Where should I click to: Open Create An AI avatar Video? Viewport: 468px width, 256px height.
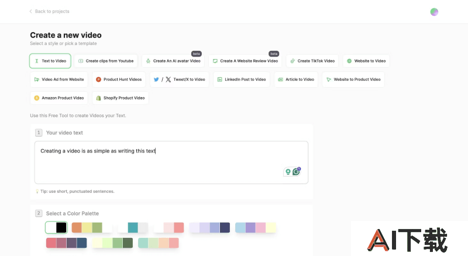click(x=173, y=61)
